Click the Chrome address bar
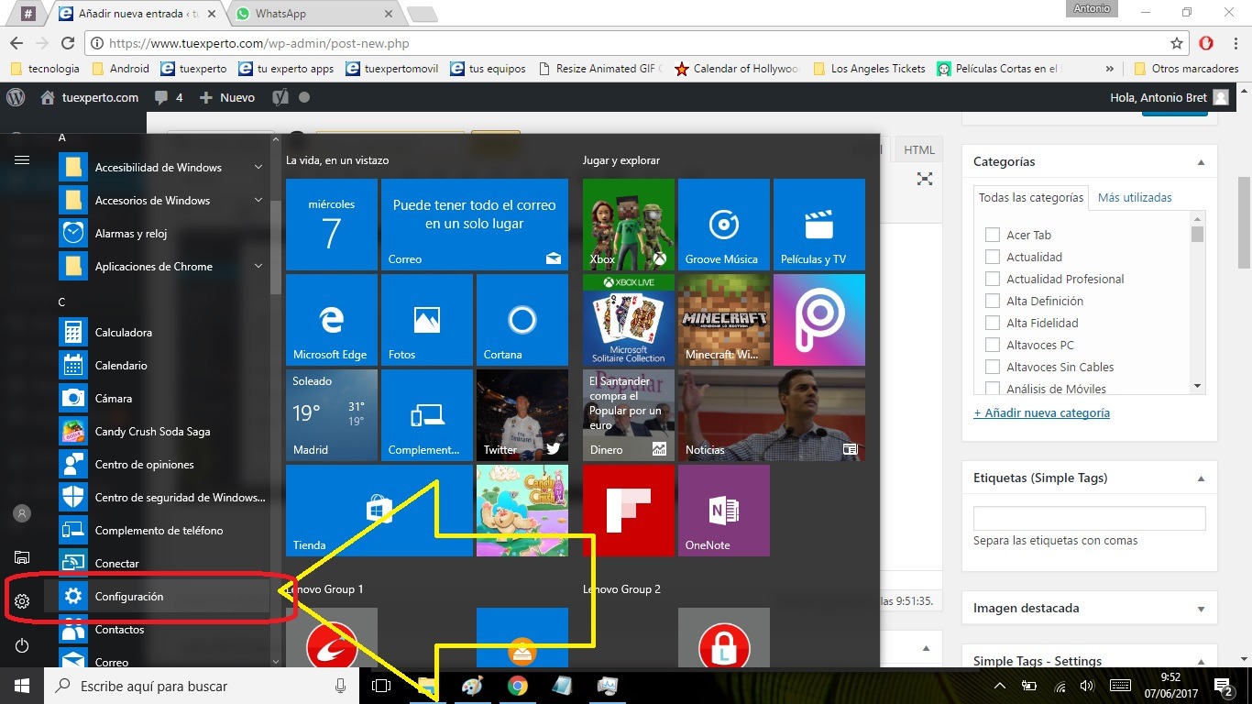Viewport: 1252px width, 704px height. tap(637, 43)
